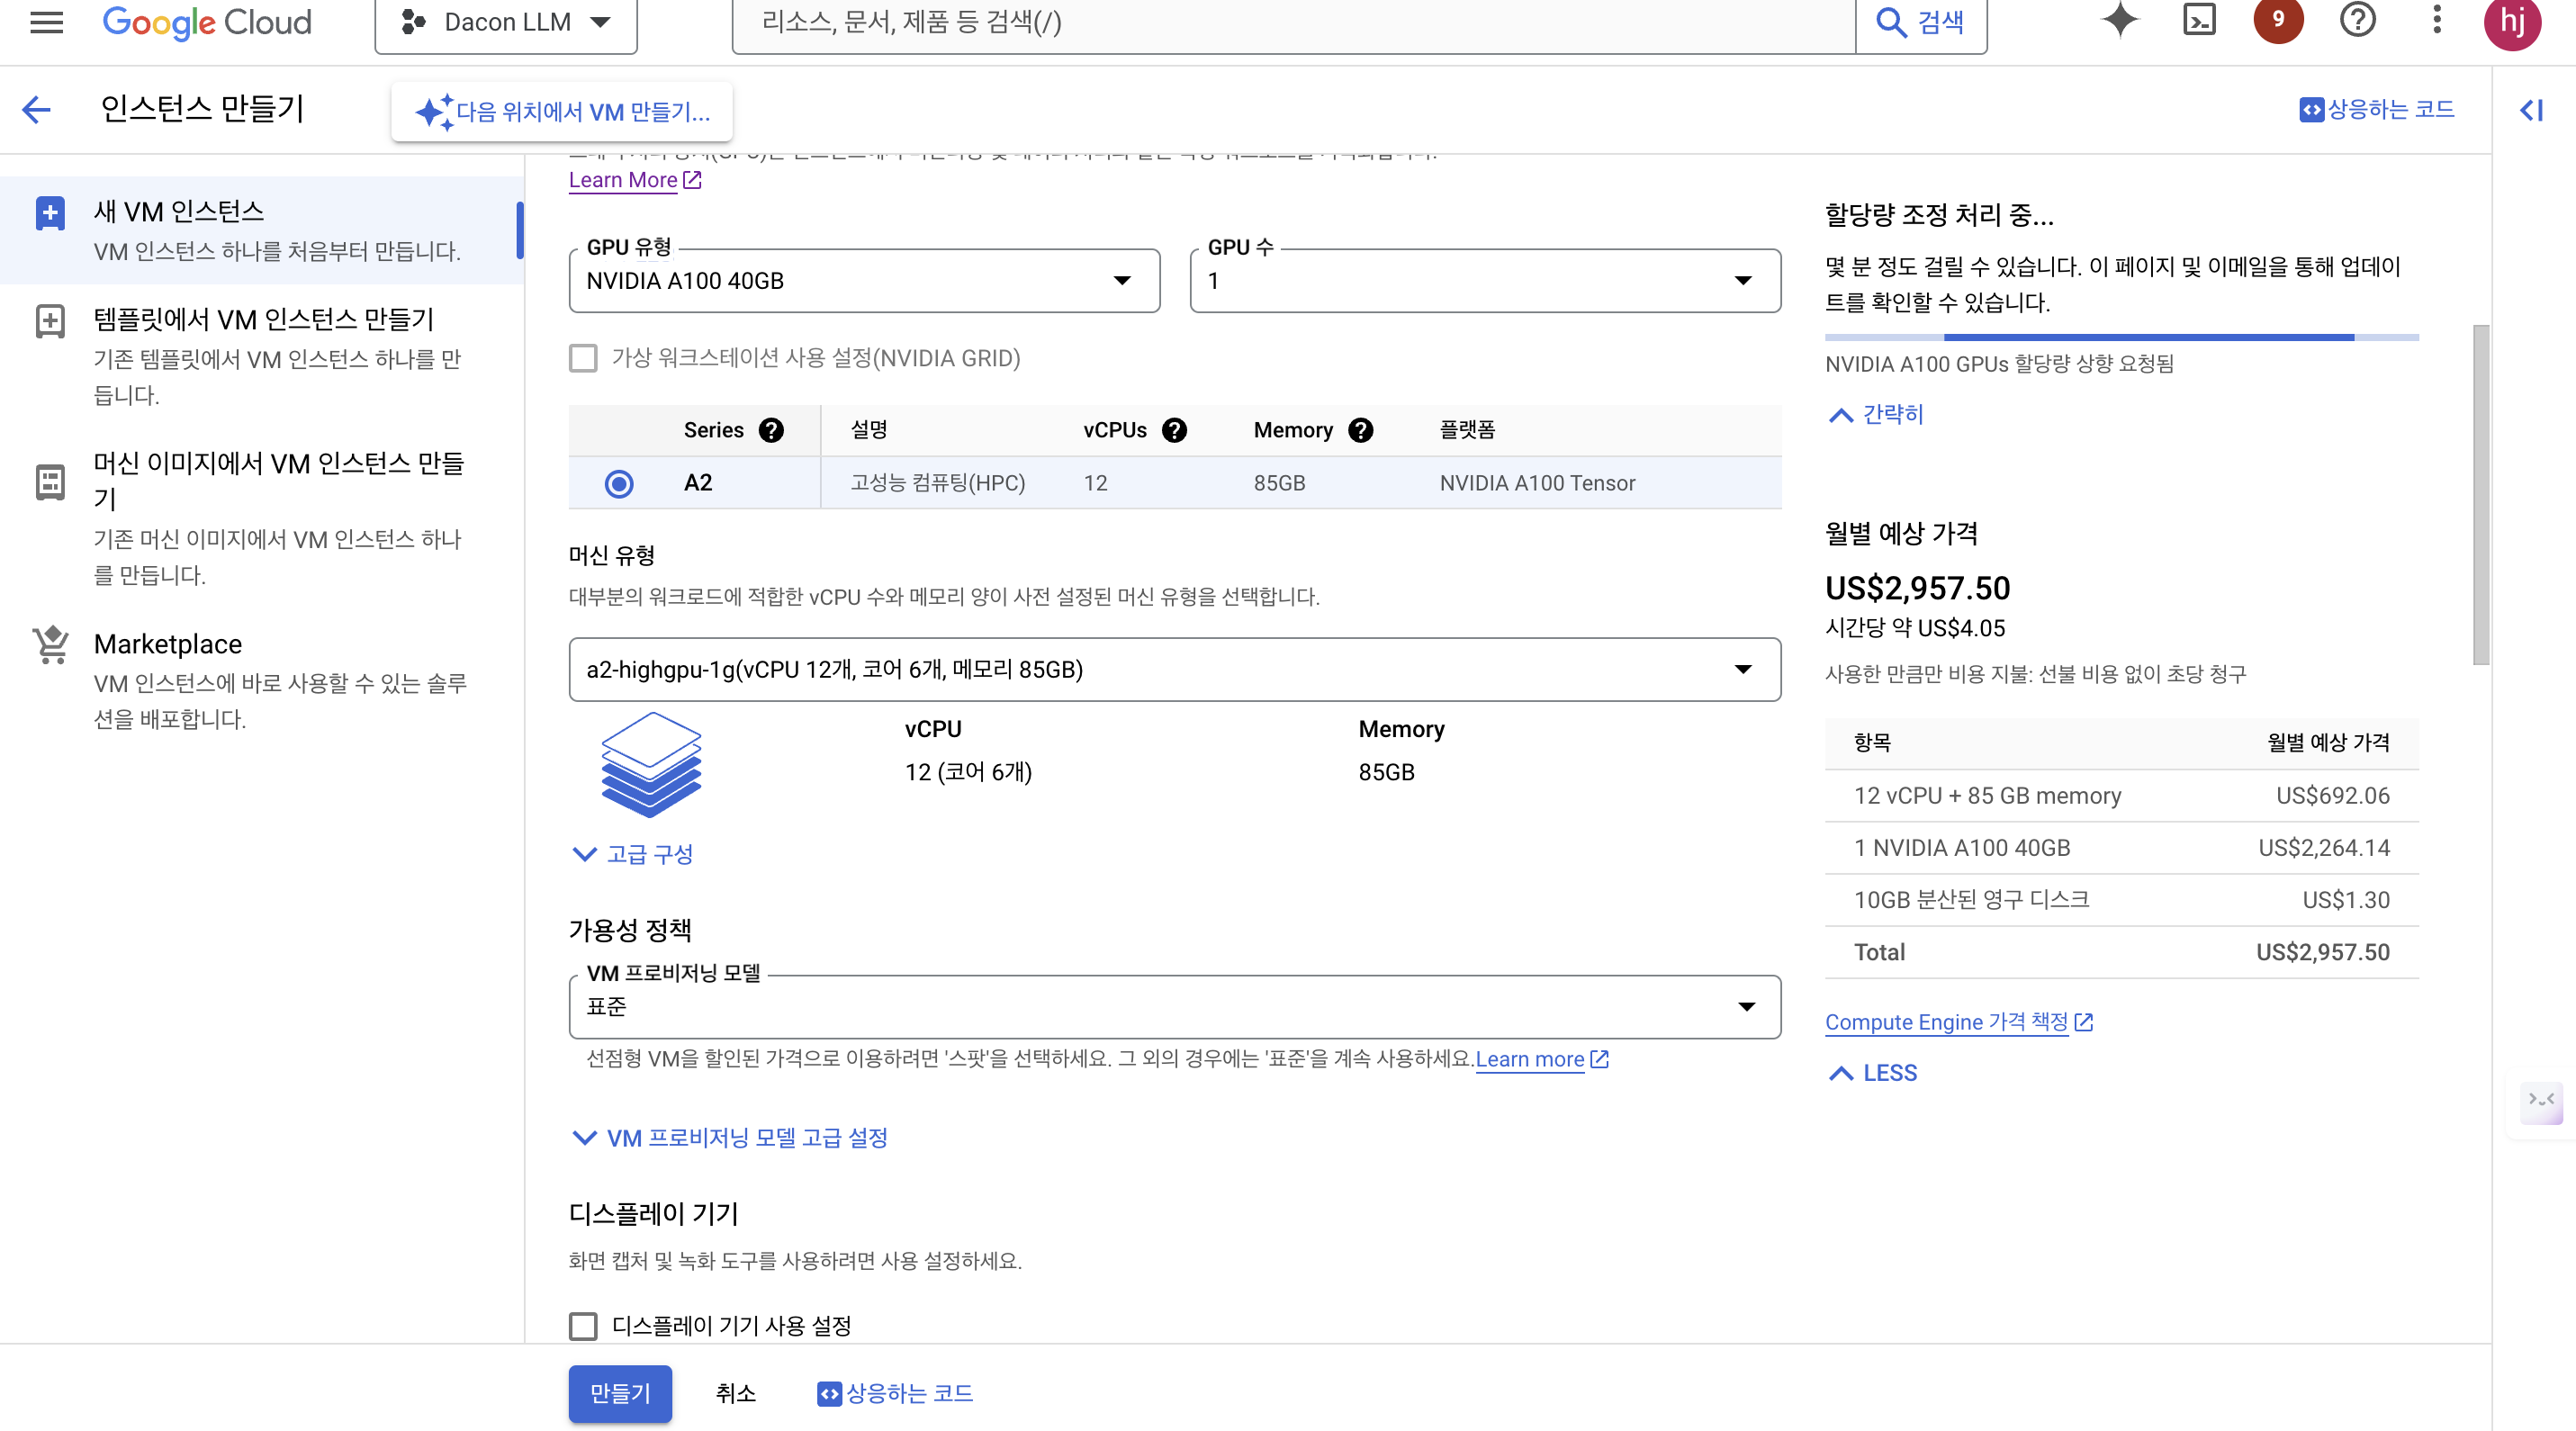The height and width of the screenshot is (1431, 2576).
Task: Click the floating shell widget at right edge
Action: (x=2541, y=1102)
